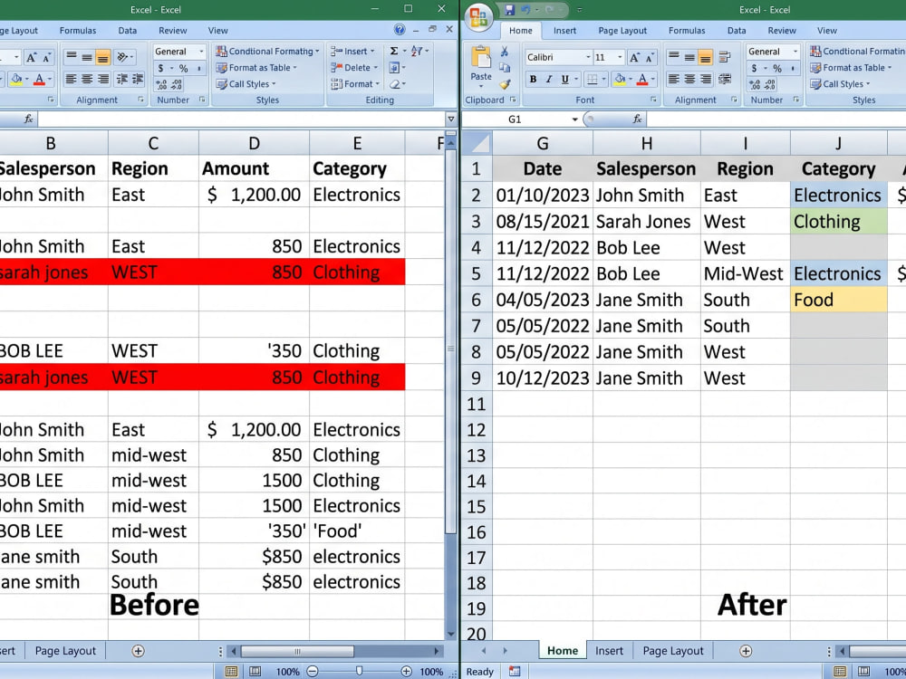Screen dimensions: 906x679
Task: Toggle top align in the left window
Action: [71, 56]
